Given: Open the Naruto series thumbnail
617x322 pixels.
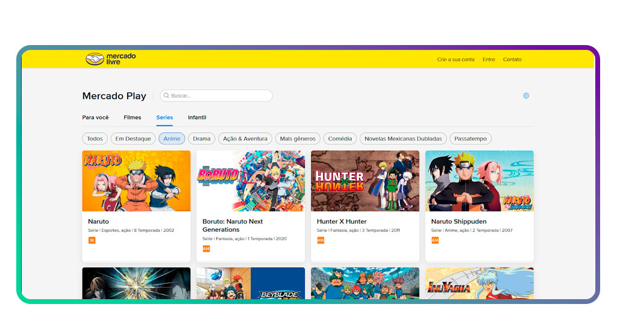Looking at the screenshot, I should point(136,181).
